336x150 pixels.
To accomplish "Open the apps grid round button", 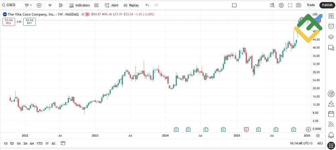I will point(331,145).
